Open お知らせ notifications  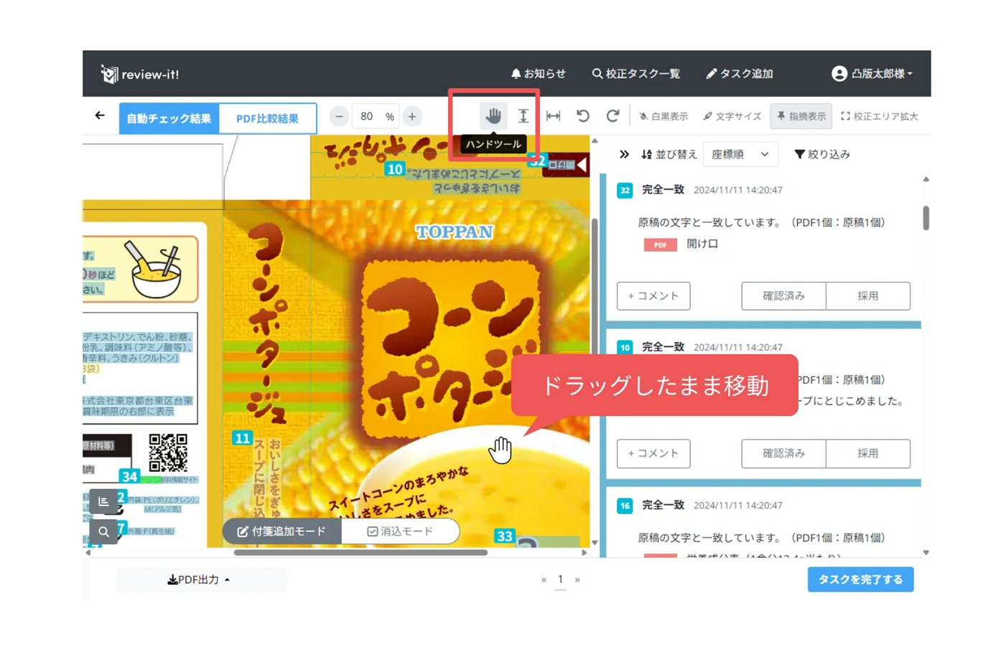(x=538, y=73)
